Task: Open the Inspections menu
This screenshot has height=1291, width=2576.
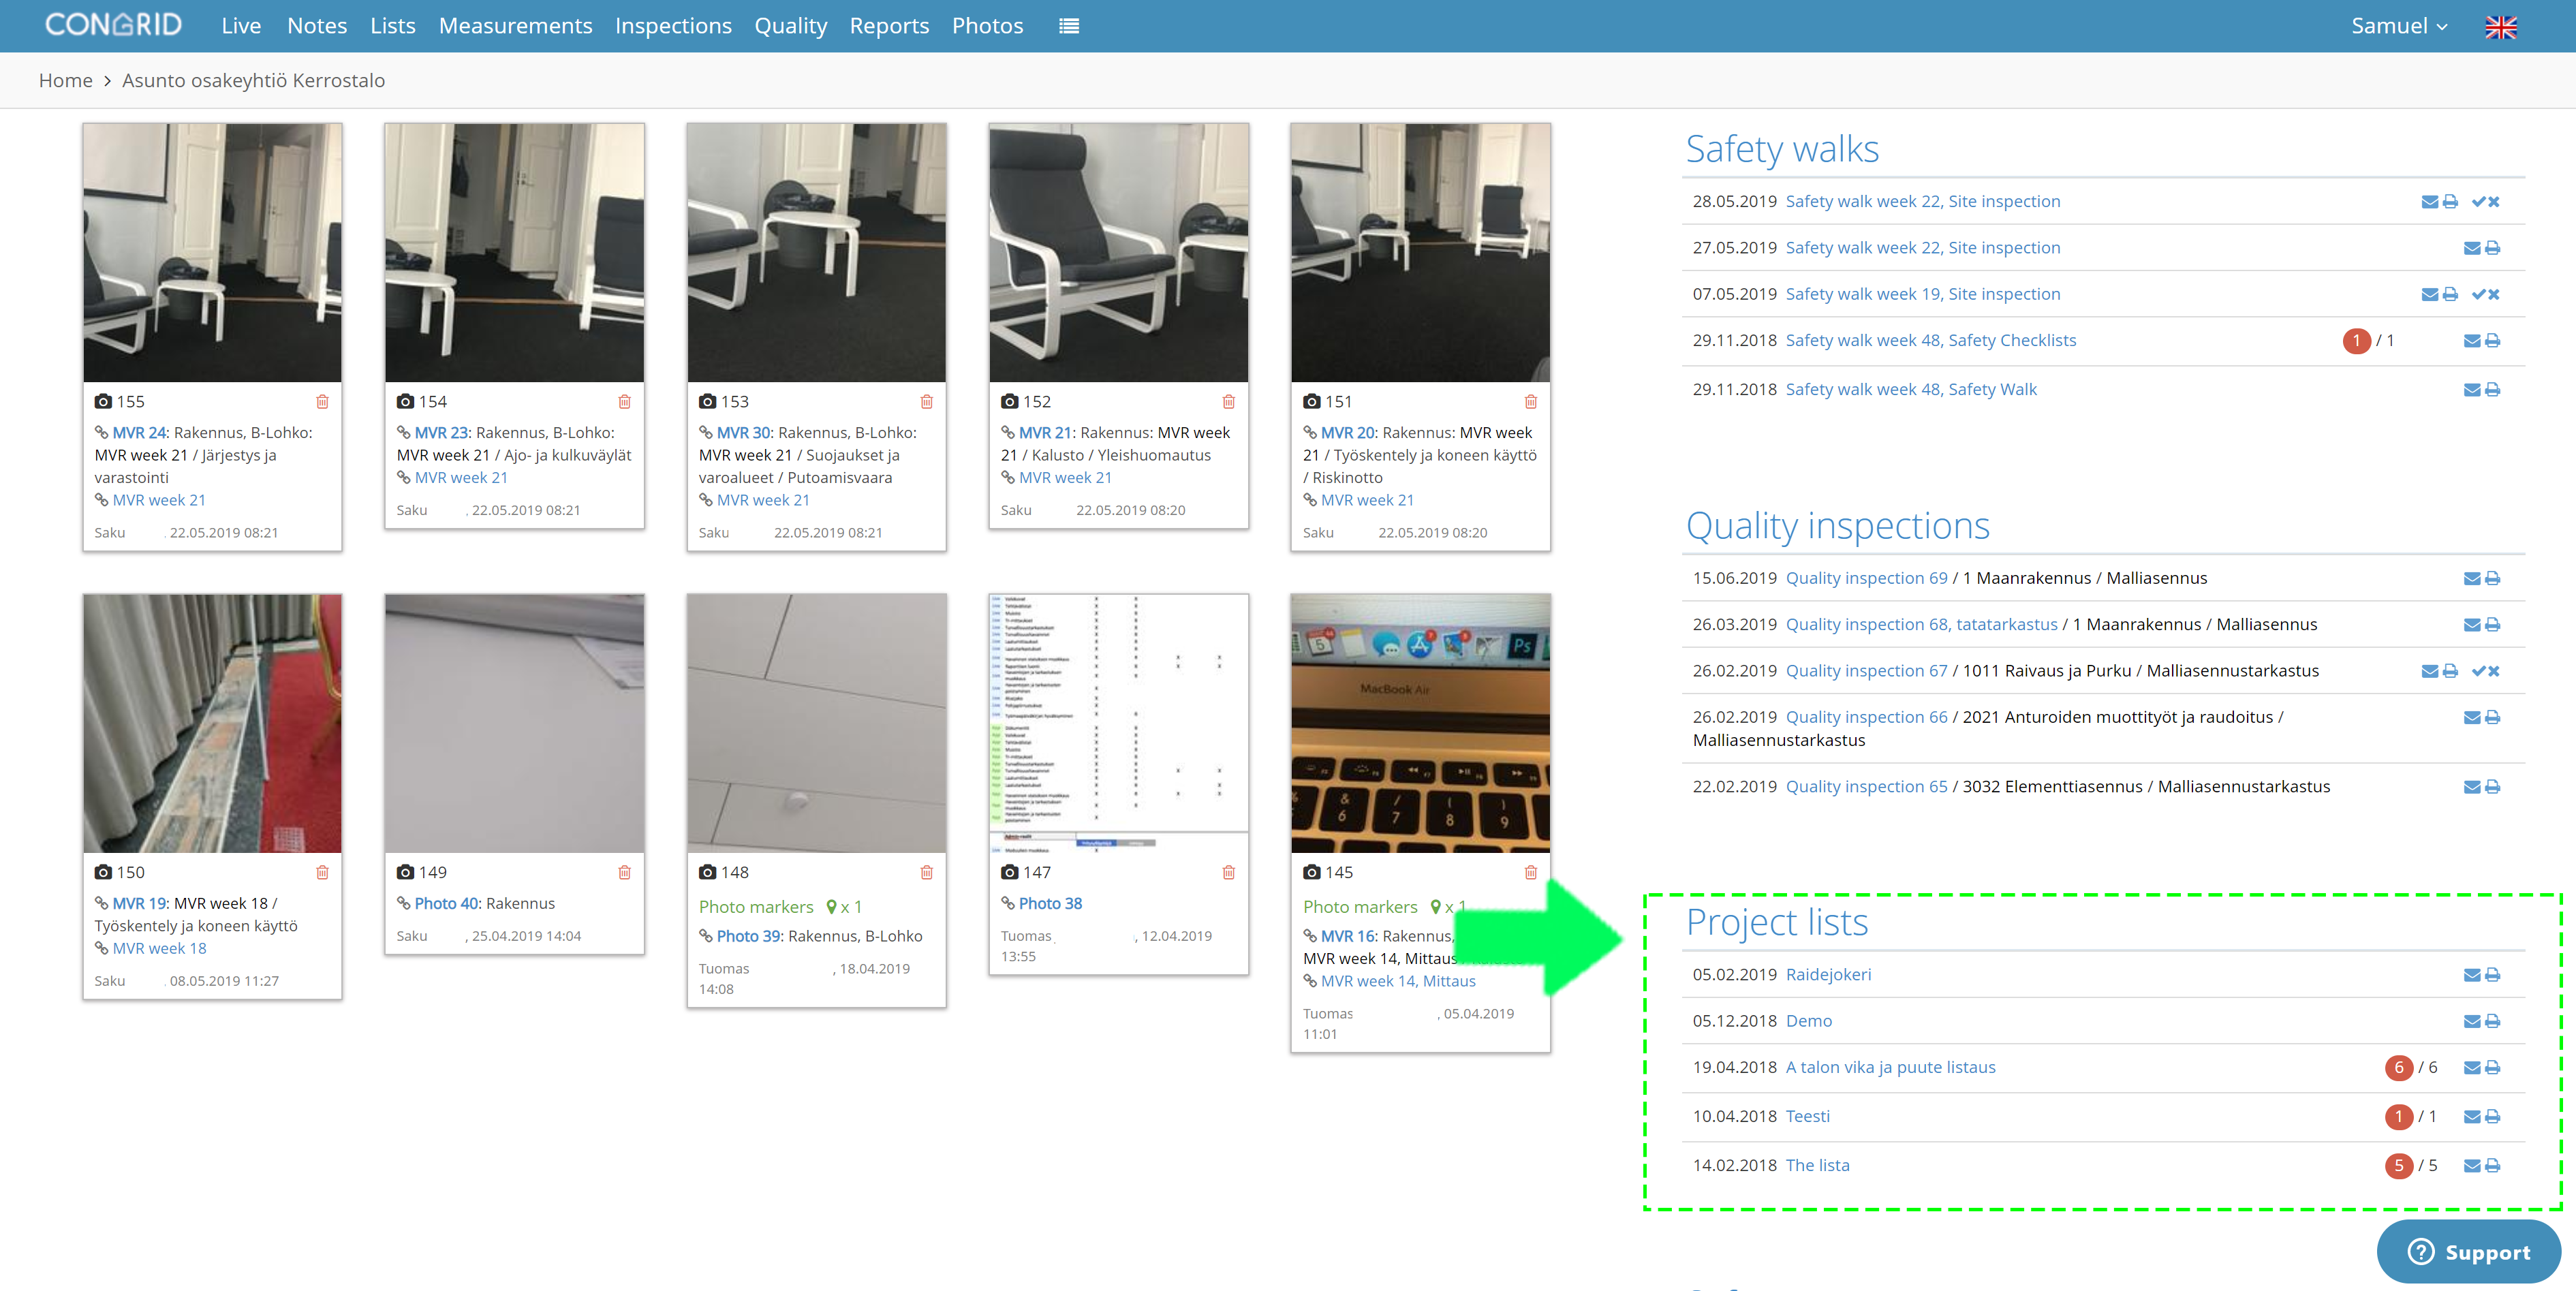Action: tap(673, 26)
